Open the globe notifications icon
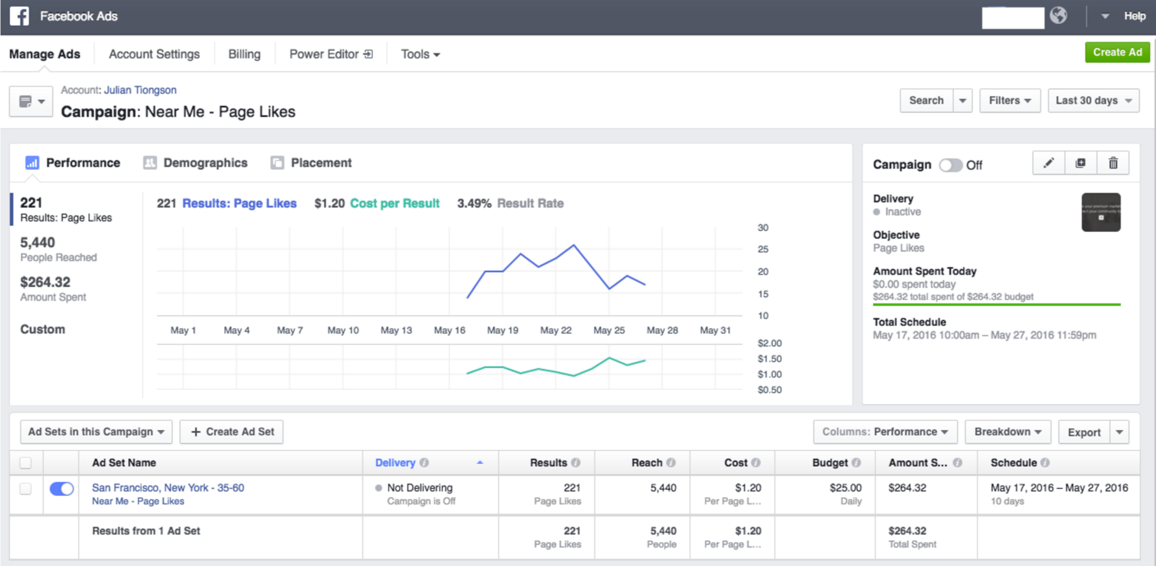The image size is (1156, 566). point(1058,16)
